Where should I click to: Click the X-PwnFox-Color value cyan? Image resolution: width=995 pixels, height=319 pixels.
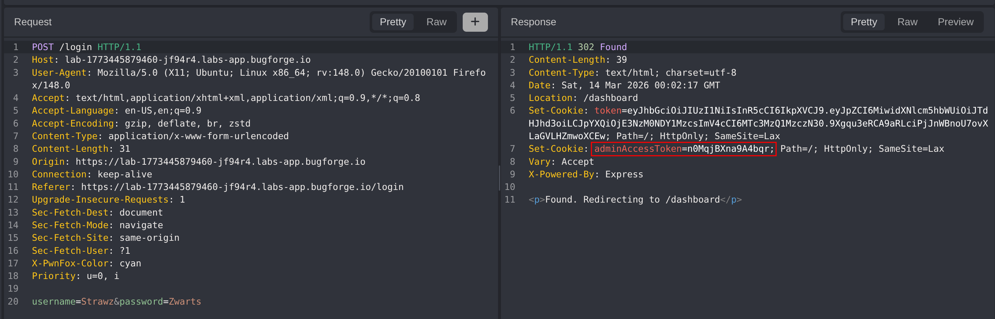tap(130, 263)
